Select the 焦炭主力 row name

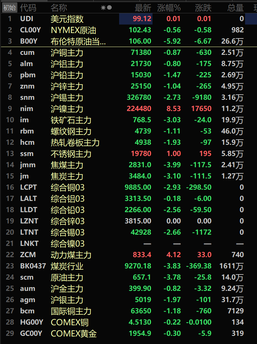click(x=67, y=176)
